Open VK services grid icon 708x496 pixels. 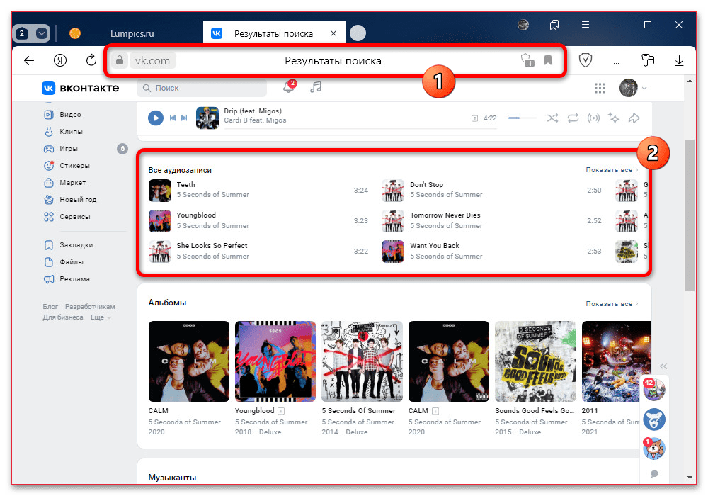pos(600,88)
